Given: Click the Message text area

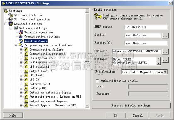Looking at the screenshot, I should (135, 61).
